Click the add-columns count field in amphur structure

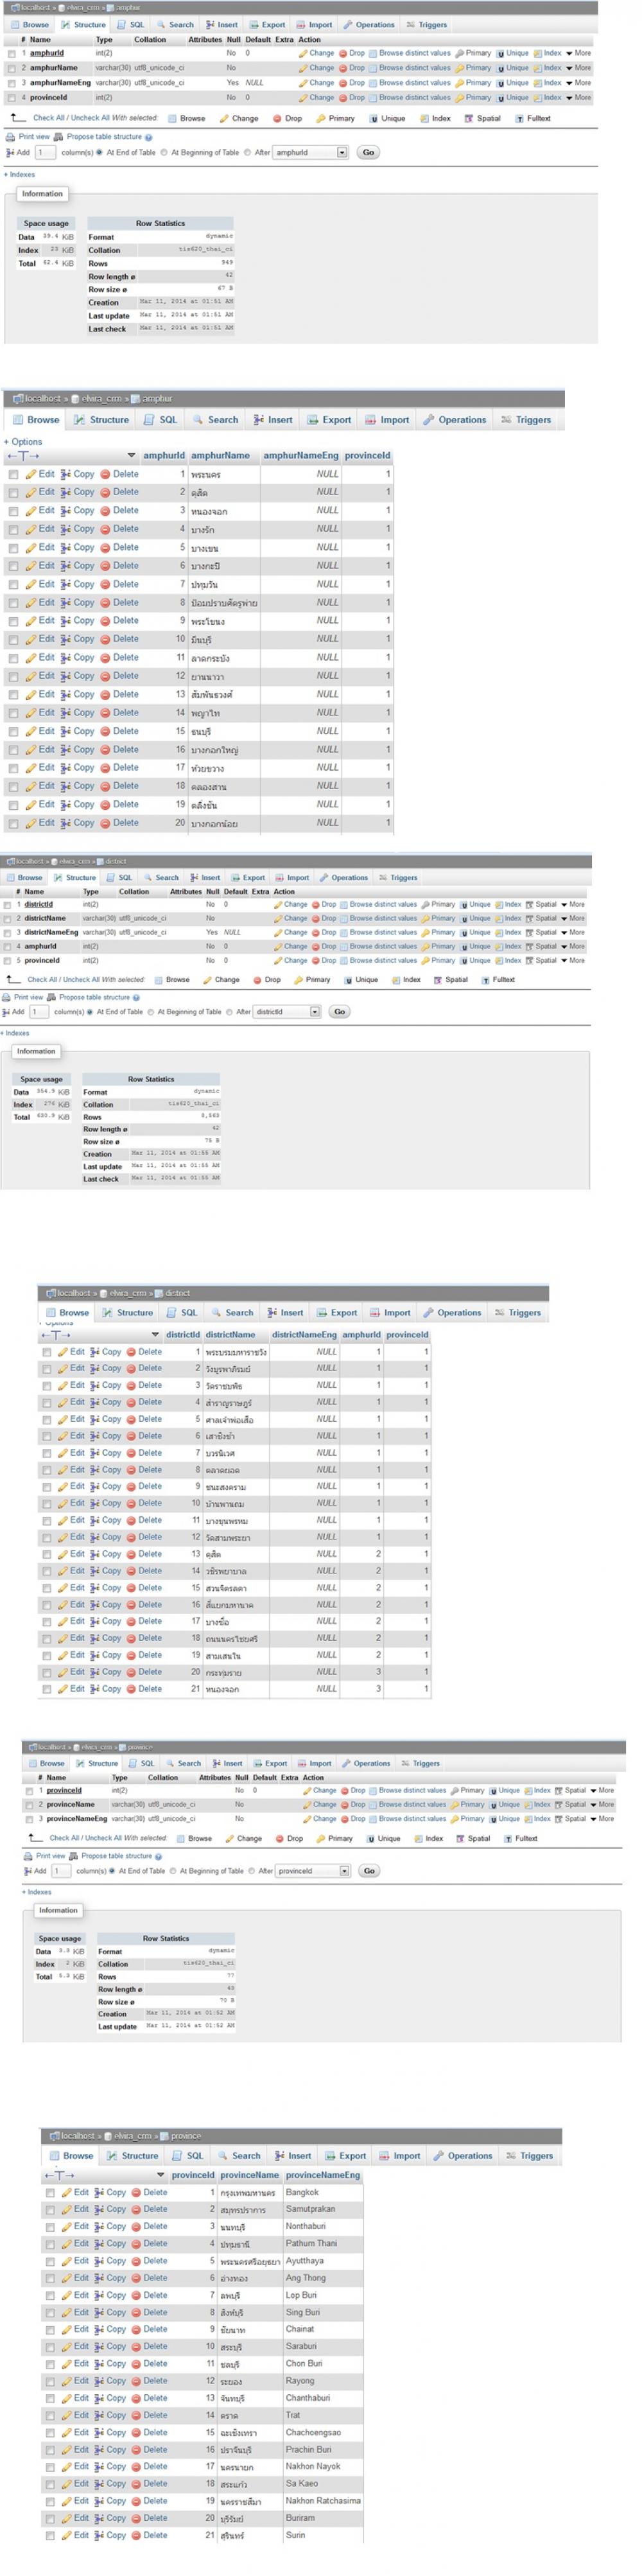click(45, 153)
